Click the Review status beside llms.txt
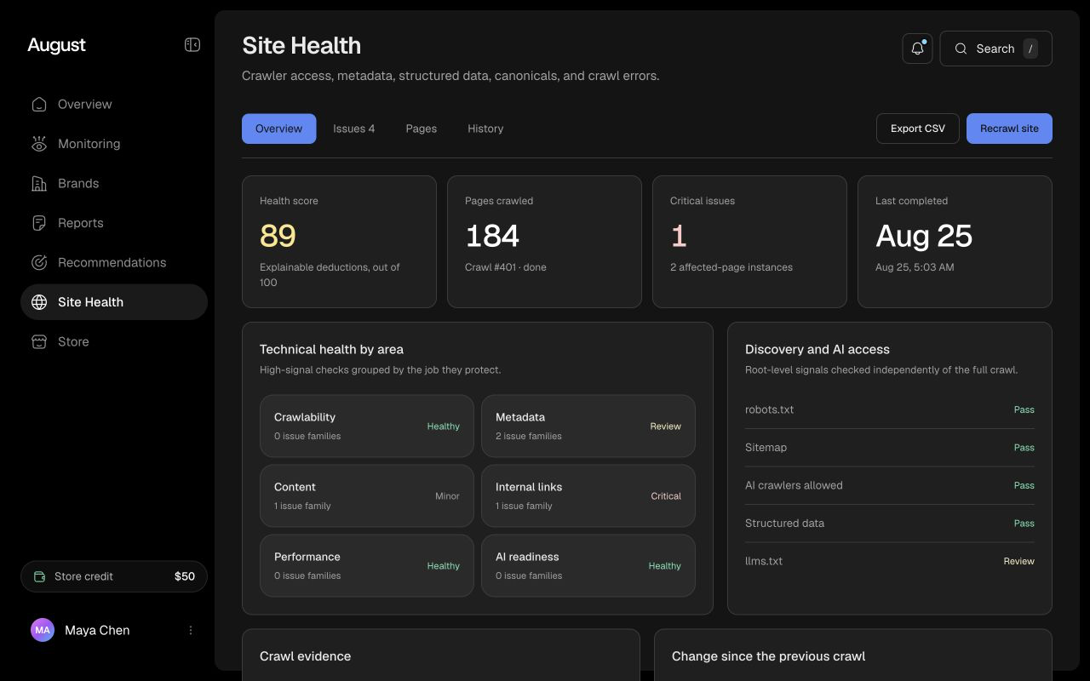The image size is (1090, 681). click(x=1018, y=561)
